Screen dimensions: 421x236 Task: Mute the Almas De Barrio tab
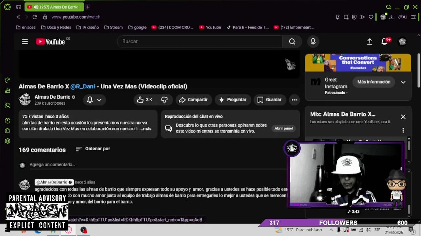coord(36,7)
